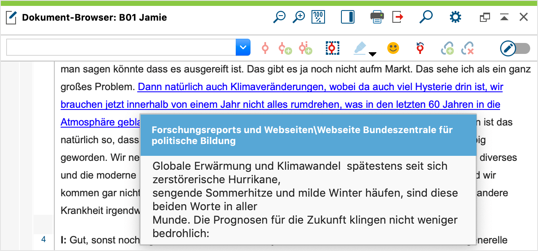Click tooltip text 'Globale Erwärmung und Klimawandel'
538x251 pixels.
tap(247, 166)
